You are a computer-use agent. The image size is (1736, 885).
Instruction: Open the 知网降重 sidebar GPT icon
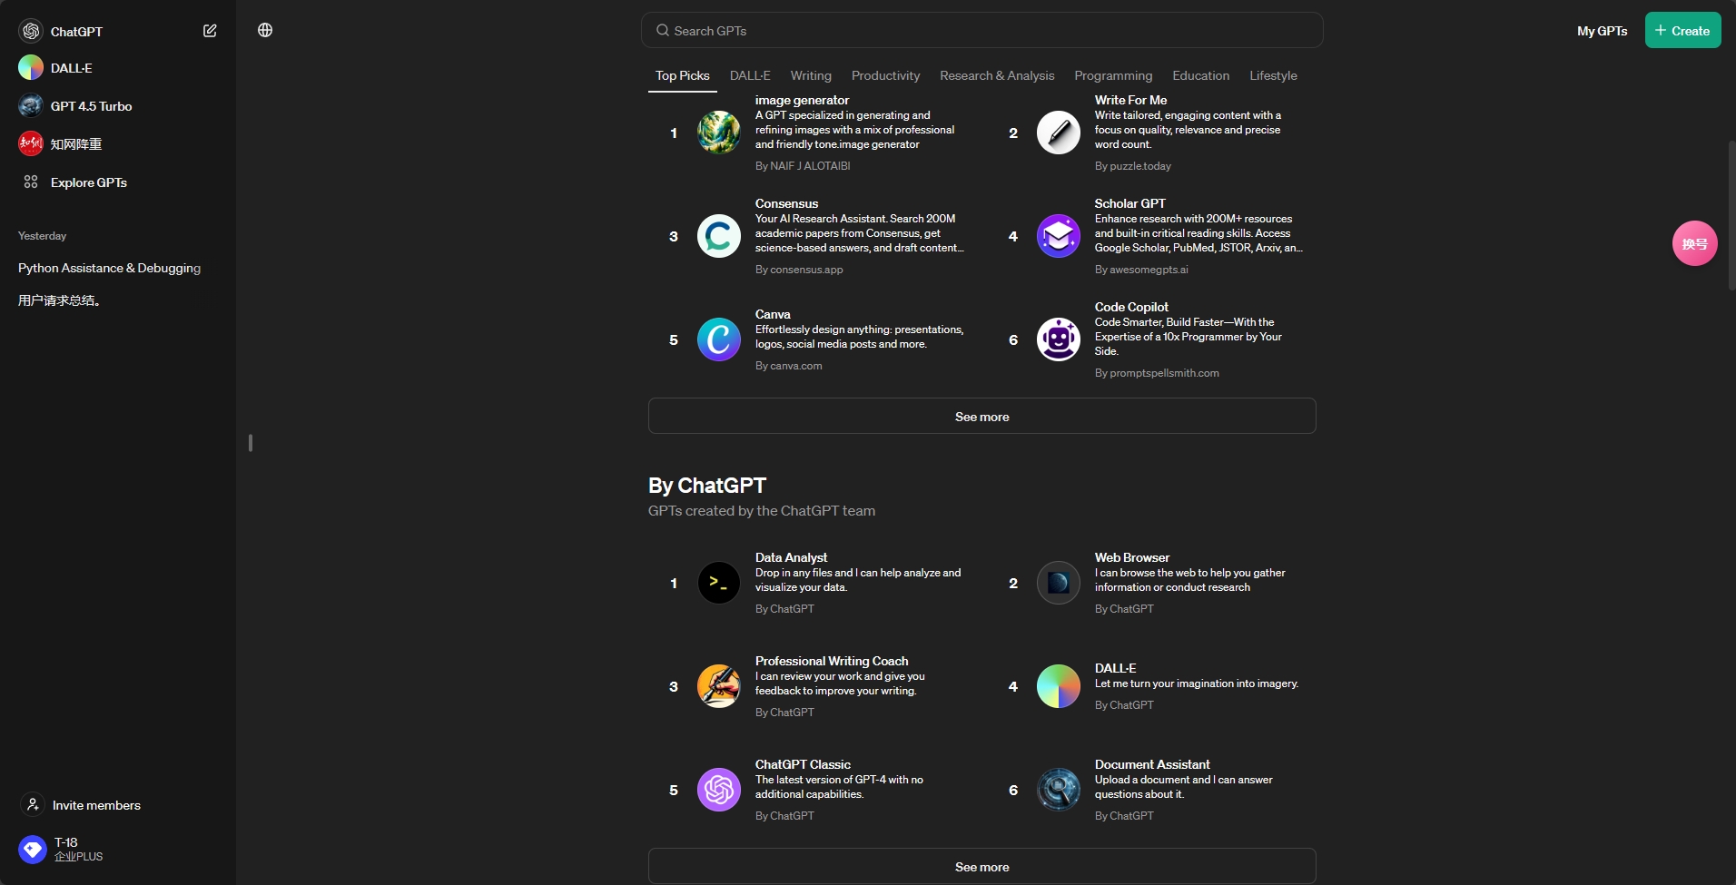pyautogui.click(x=31, y=143)
